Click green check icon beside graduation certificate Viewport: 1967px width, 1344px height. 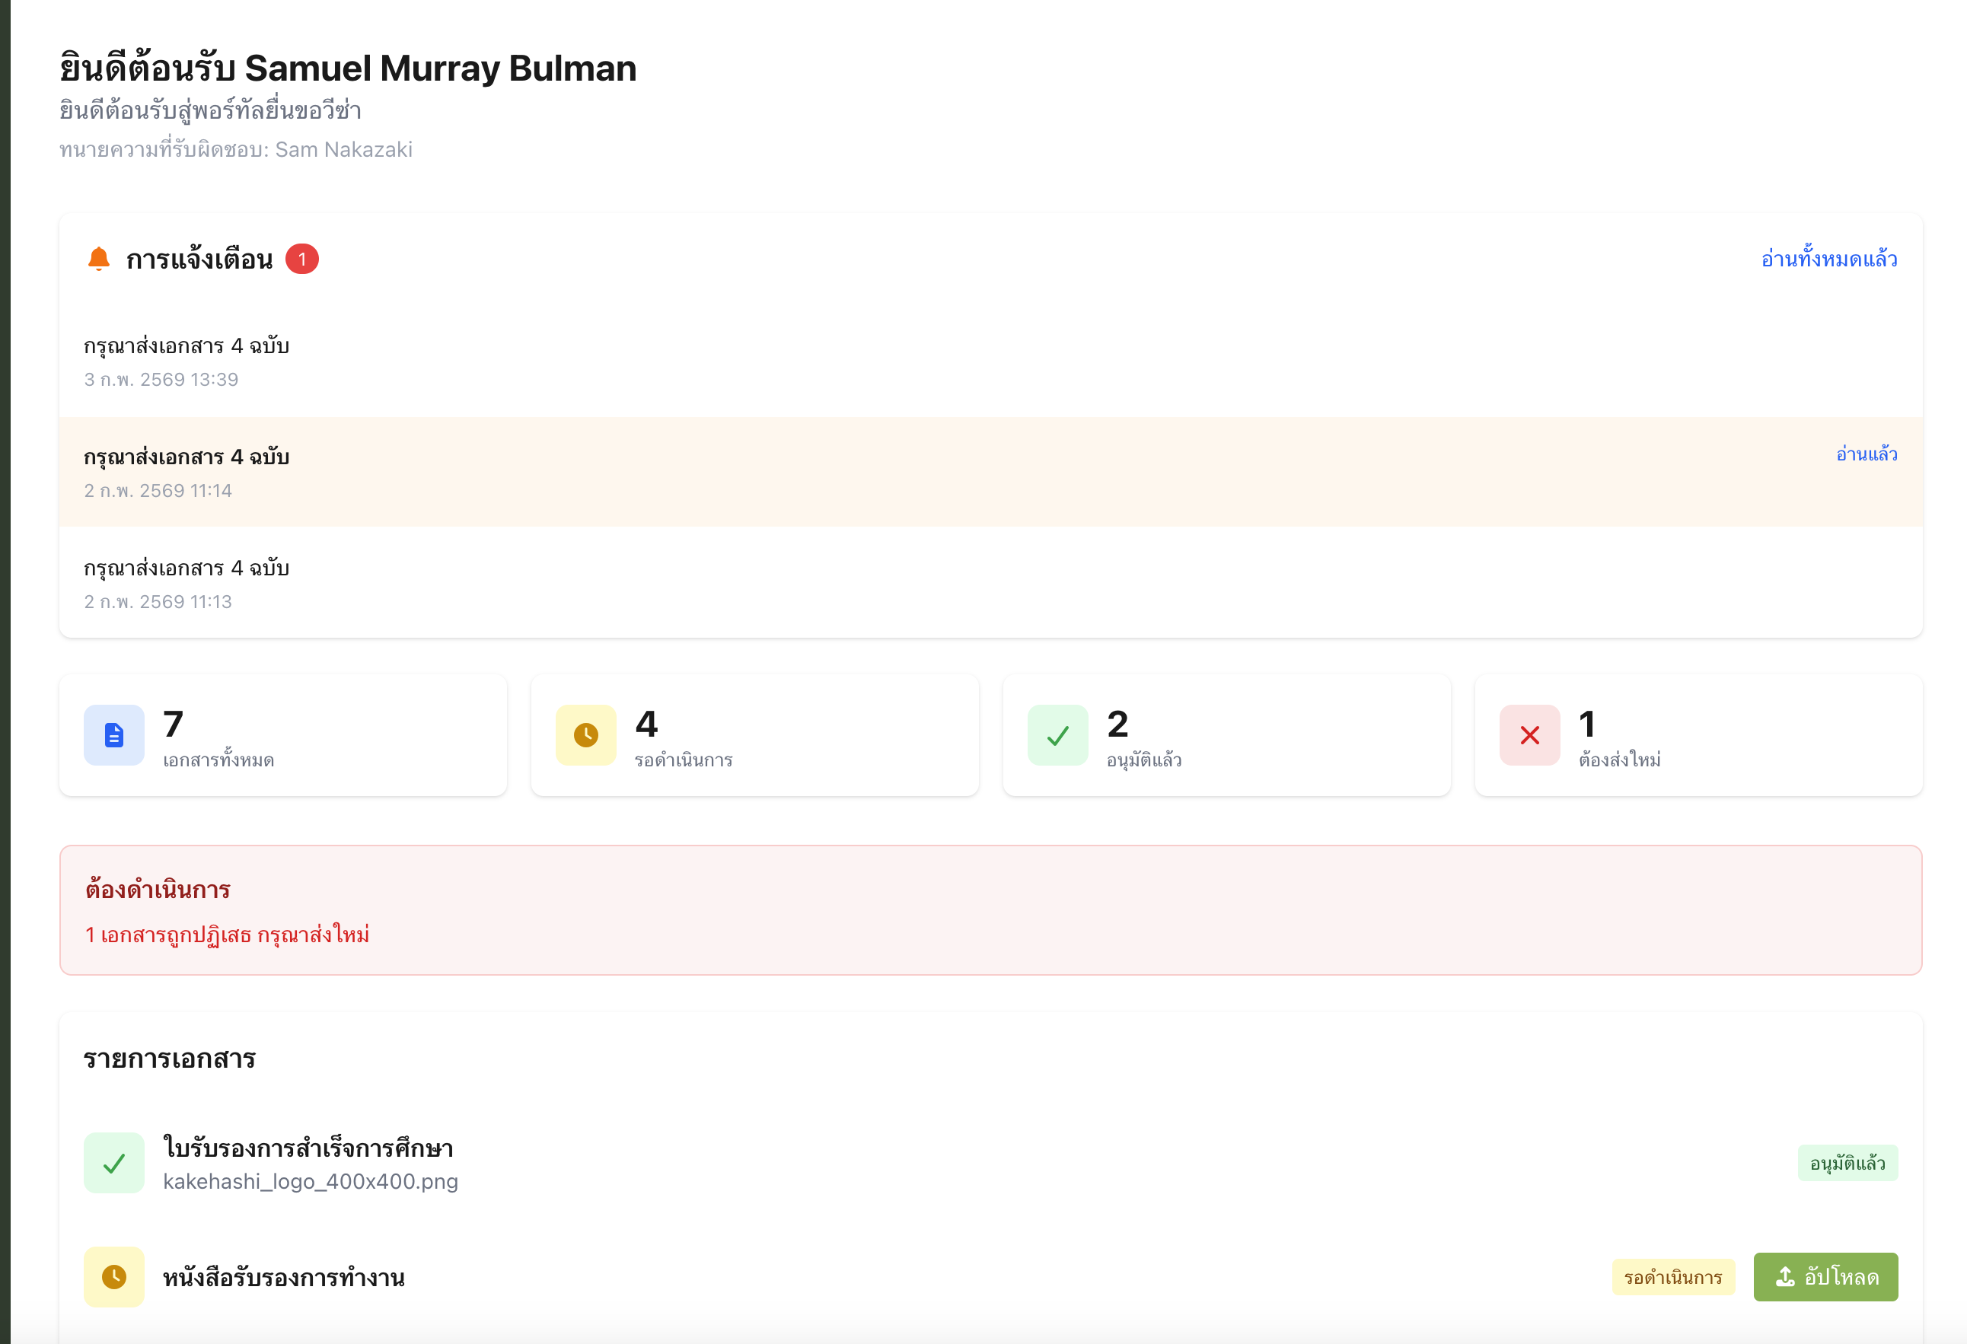coord(114,1163)
